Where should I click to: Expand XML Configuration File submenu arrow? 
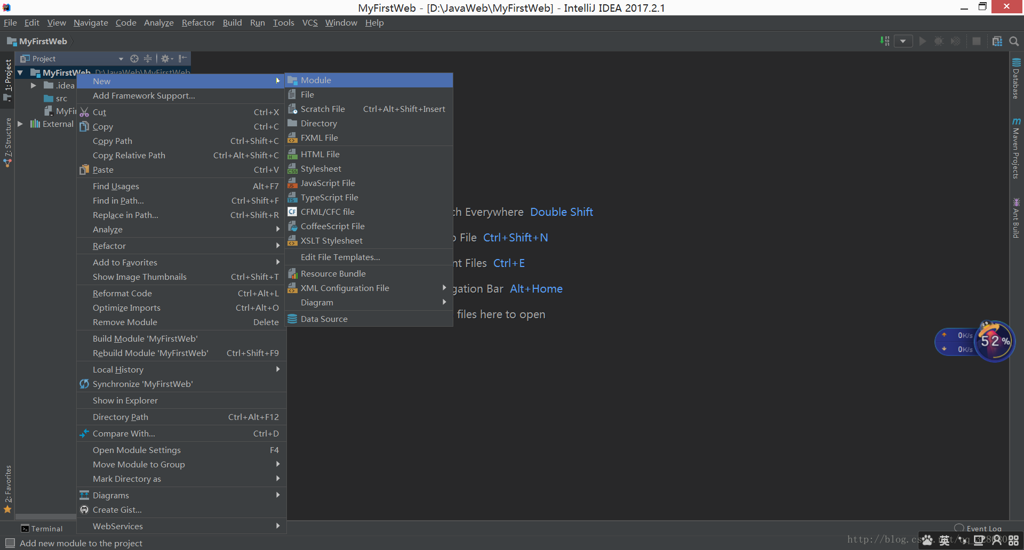(x=444, y=288)
